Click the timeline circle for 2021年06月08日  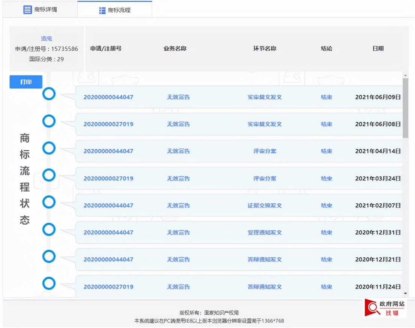pos(49,121)
